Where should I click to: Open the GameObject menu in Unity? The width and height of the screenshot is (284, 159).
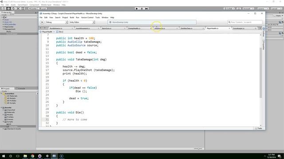[23, 5]
